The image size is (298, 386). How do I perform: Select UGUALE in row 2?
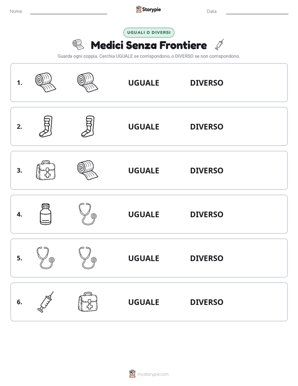[x=144, y=127]
